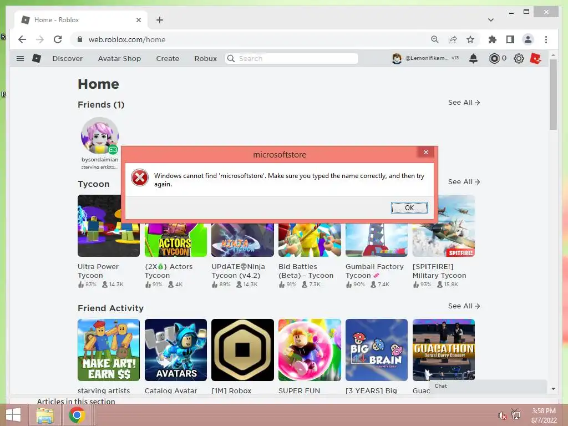The height and width of the screenshot is (426, 568).
Task: Expand the tab search chevron
Action: point(491,20)
